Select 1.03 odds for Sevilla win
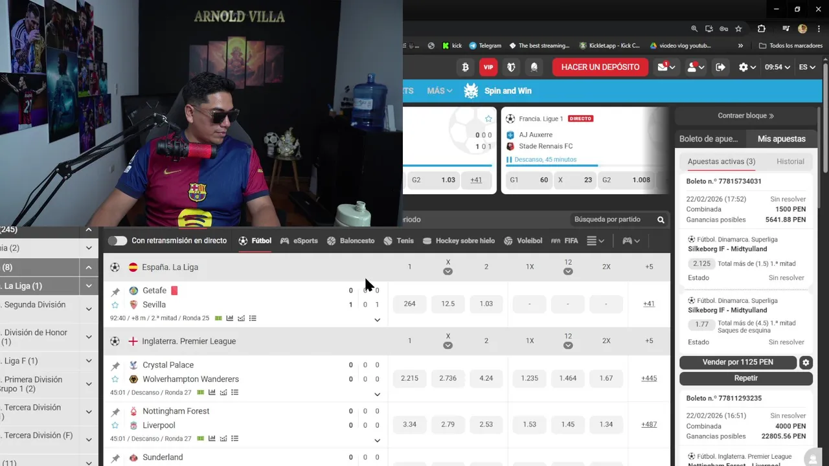This screenshot has height=466, width=829. point(486,304)
